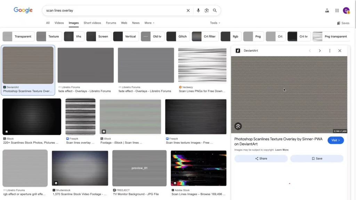Switch to the News tab
356x200 pixels.
(136, 23)
